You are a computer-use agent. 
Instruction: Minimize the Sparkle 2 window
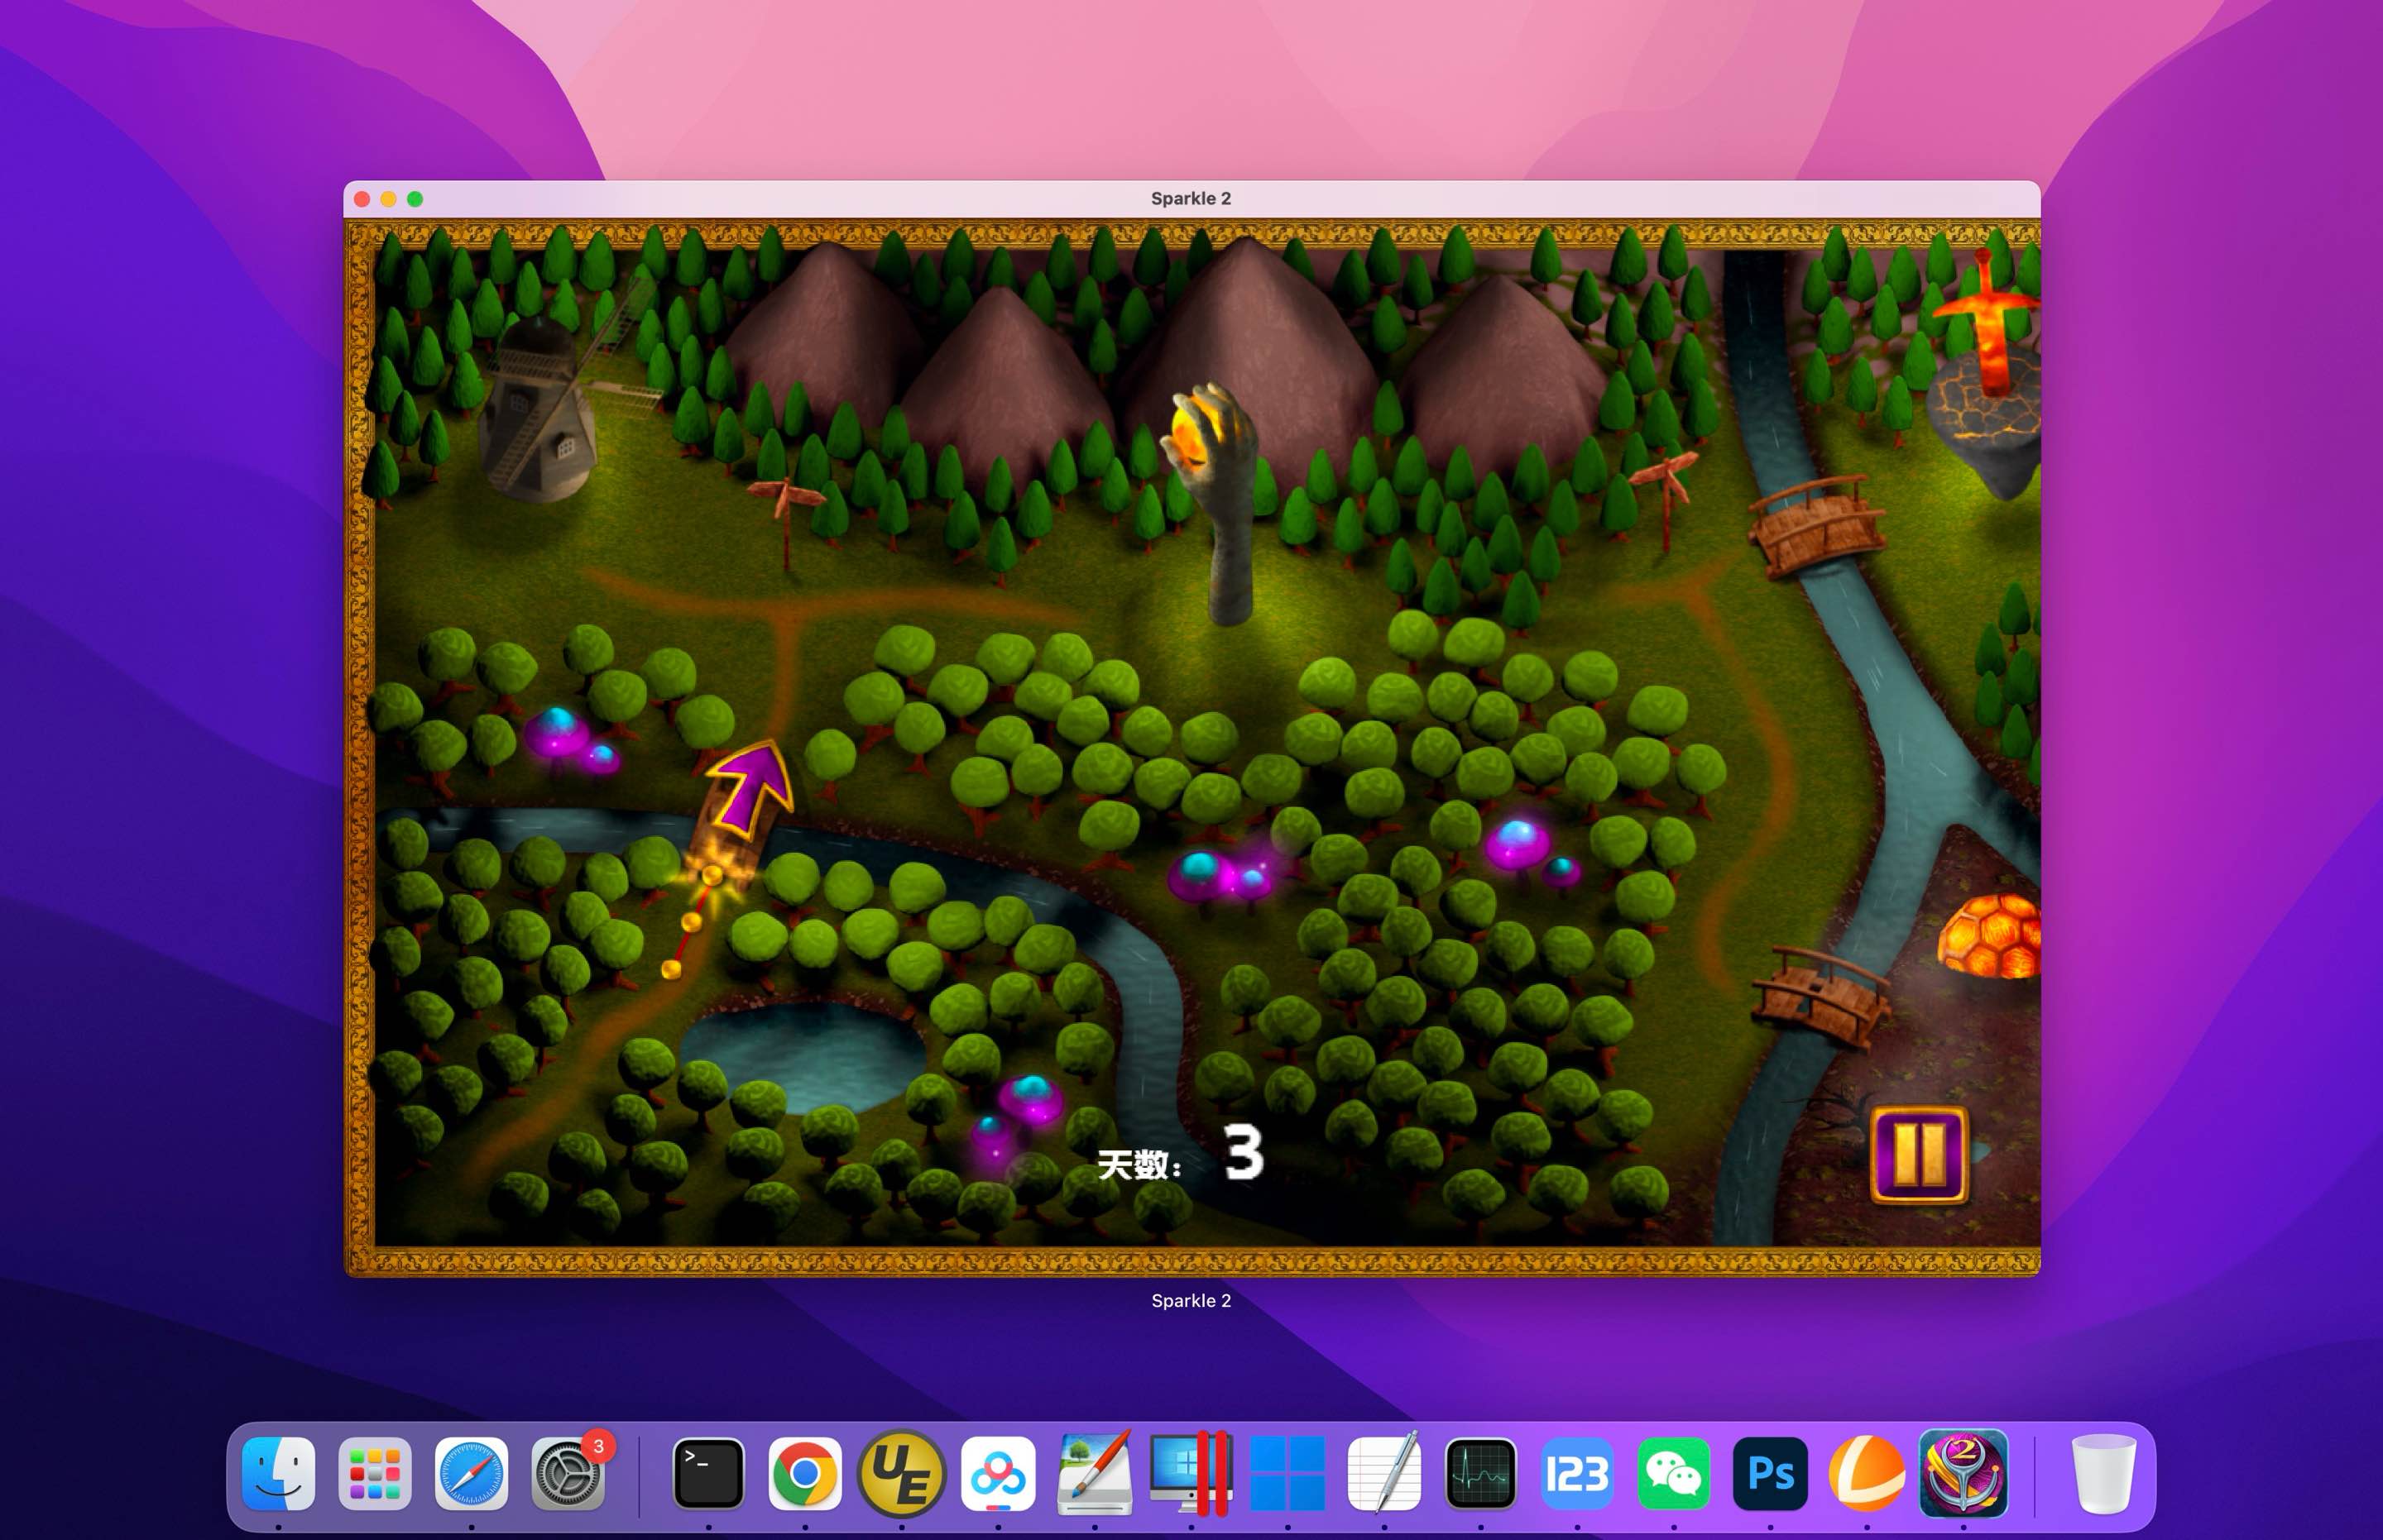[x=388, y=199]
